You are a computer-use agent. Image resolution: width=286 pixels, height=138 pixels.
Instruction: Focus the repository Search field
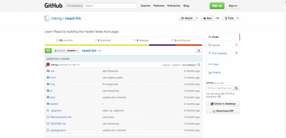[x=110, y=6]
